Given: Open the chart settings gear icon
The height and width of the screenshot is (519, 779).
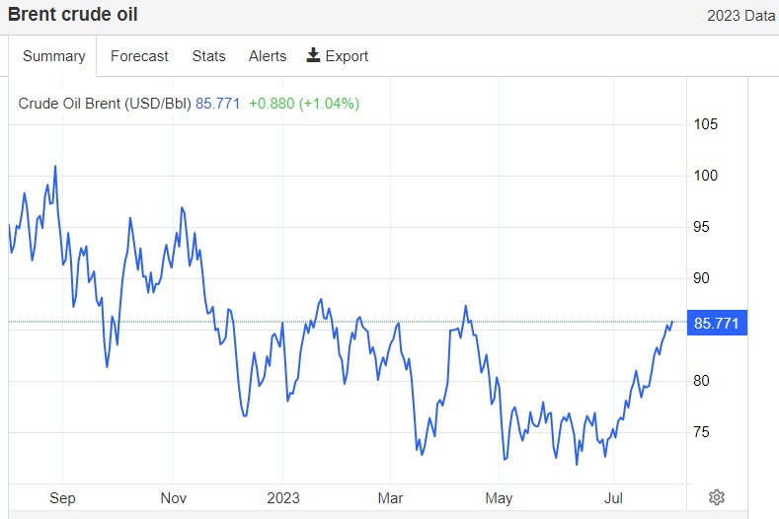Looking at the screenshot, I should pos(718,496).
